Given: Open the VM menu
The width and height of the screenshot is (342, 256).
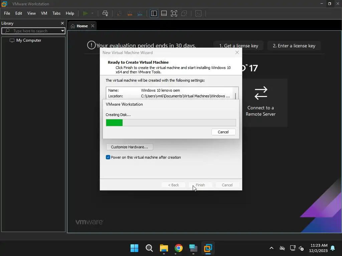Looking at the screenshot, I should coord(44,13).
